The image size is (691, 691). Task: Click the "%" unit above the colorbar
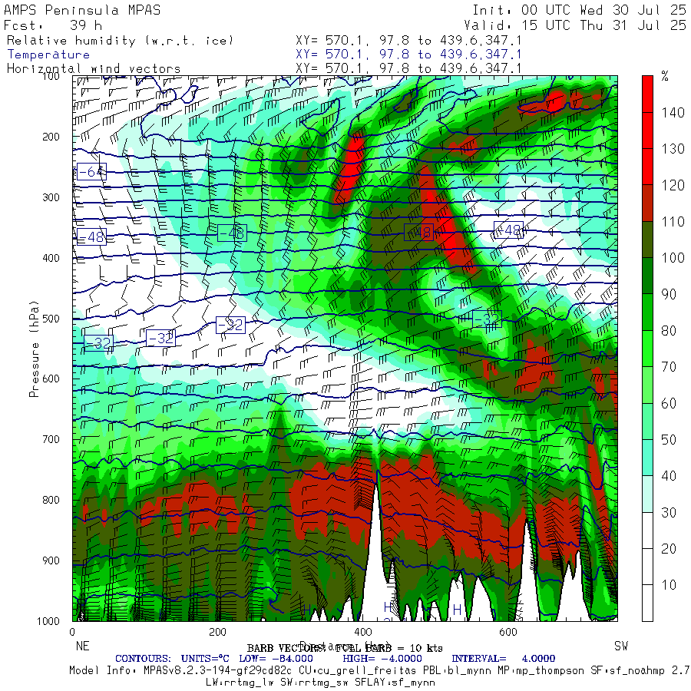pos(665,77)
